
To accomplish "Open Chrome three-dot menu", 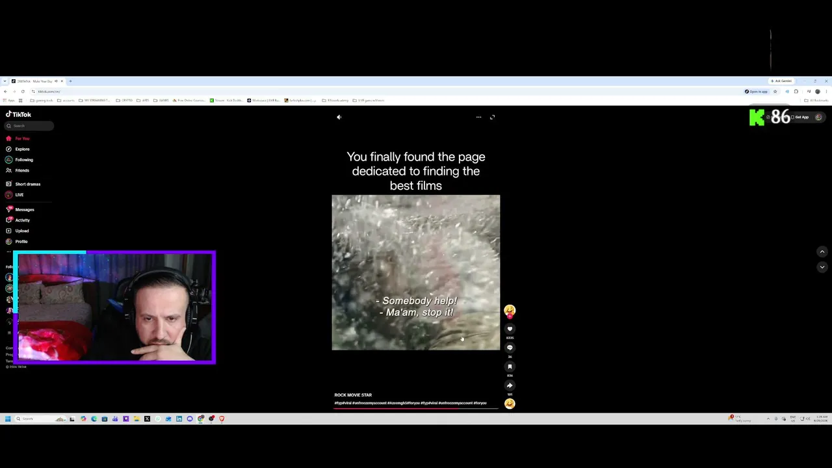I will pos(826,92).
